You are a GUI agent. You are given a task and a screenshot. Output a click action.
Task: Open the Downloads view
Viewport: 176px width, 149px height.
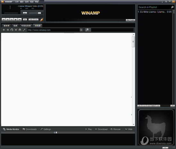pyautogui.click(x=30, y=129)
